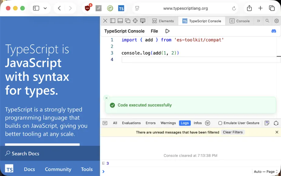Click the TypeScript Console heading
Screen dimensions: 281x176
[124, 31]
